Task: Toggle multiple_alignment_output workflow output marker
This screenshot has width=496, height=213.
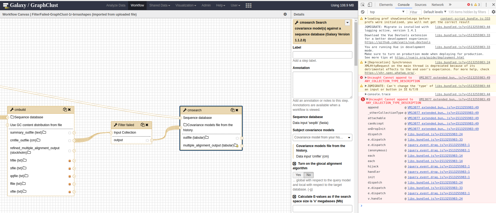Action: [x=237, y=146]
